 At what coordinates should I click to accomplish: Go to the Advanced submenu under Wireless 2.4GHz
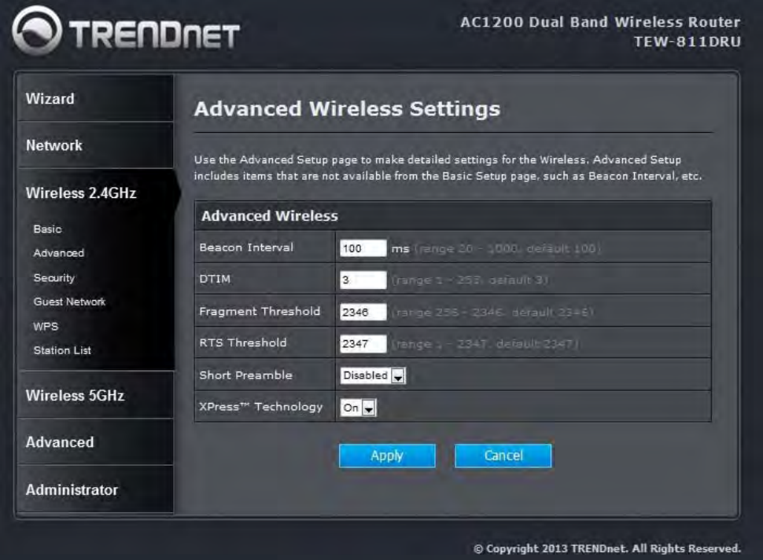click(58, 253)
